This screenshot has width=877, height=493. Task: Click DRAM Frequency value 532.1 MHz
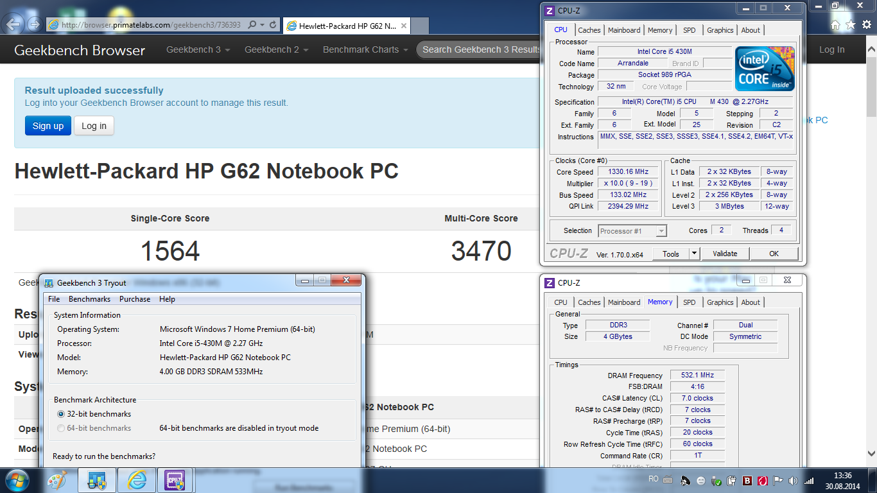pos(697,376)
